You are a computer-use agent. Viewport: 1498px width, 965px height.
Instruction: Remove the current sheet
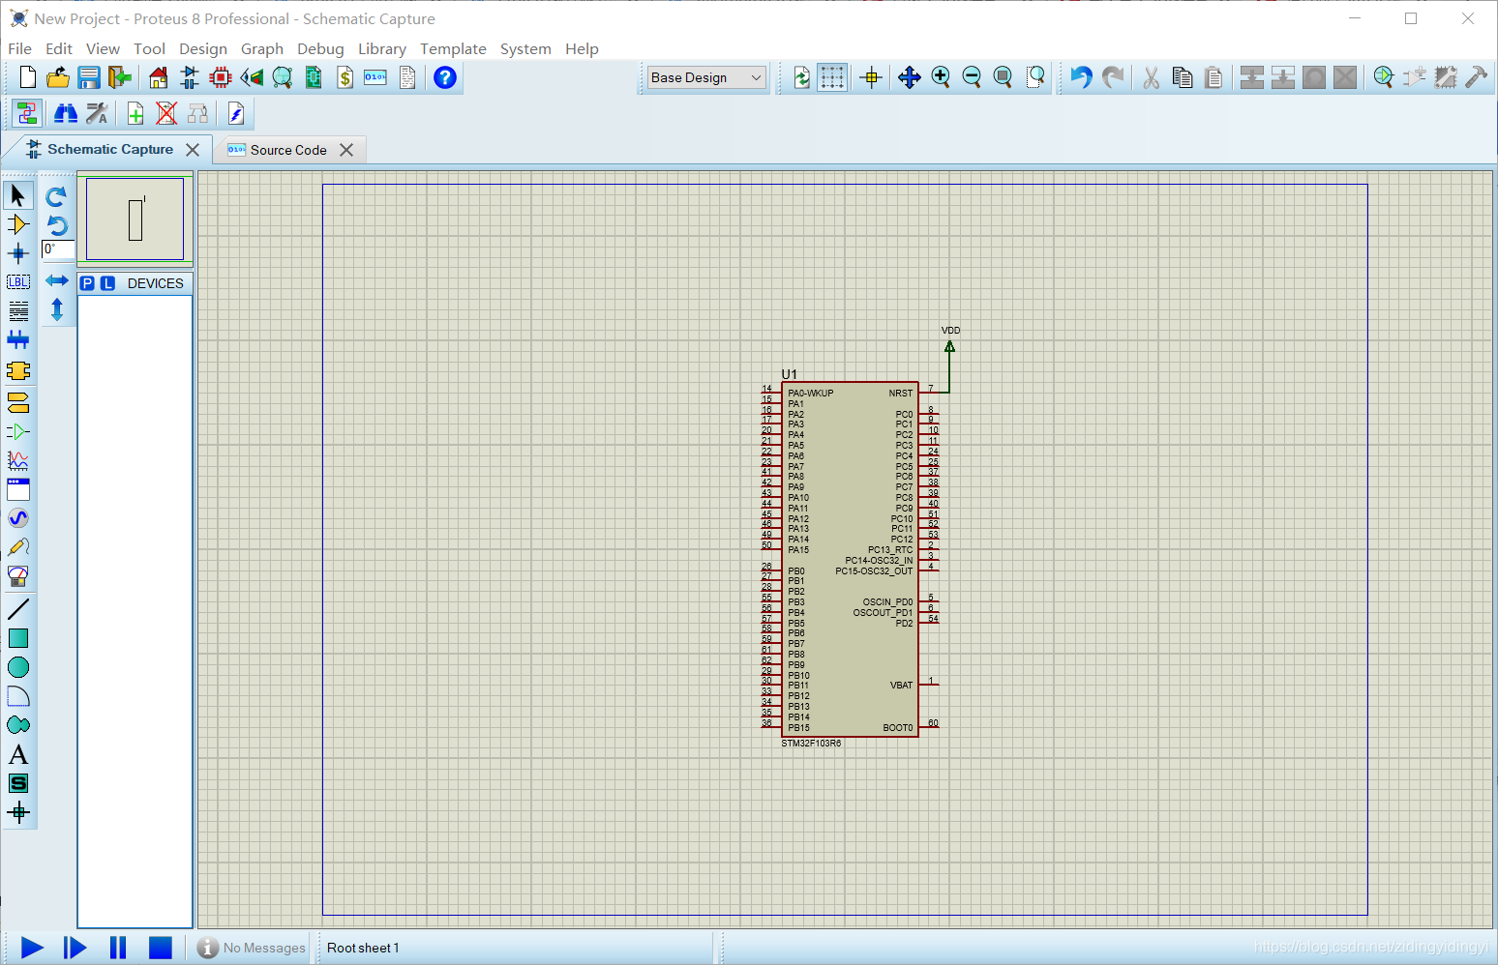coord(166,114)
